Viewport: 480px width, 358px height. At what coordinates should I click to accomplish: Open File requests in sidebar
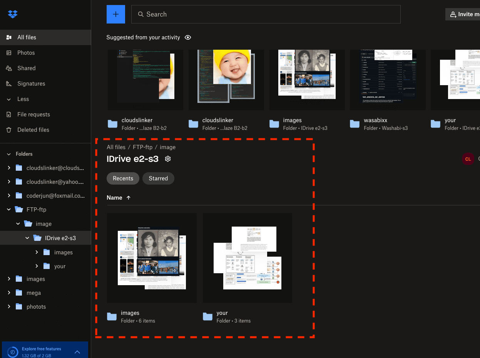(45, 114)
